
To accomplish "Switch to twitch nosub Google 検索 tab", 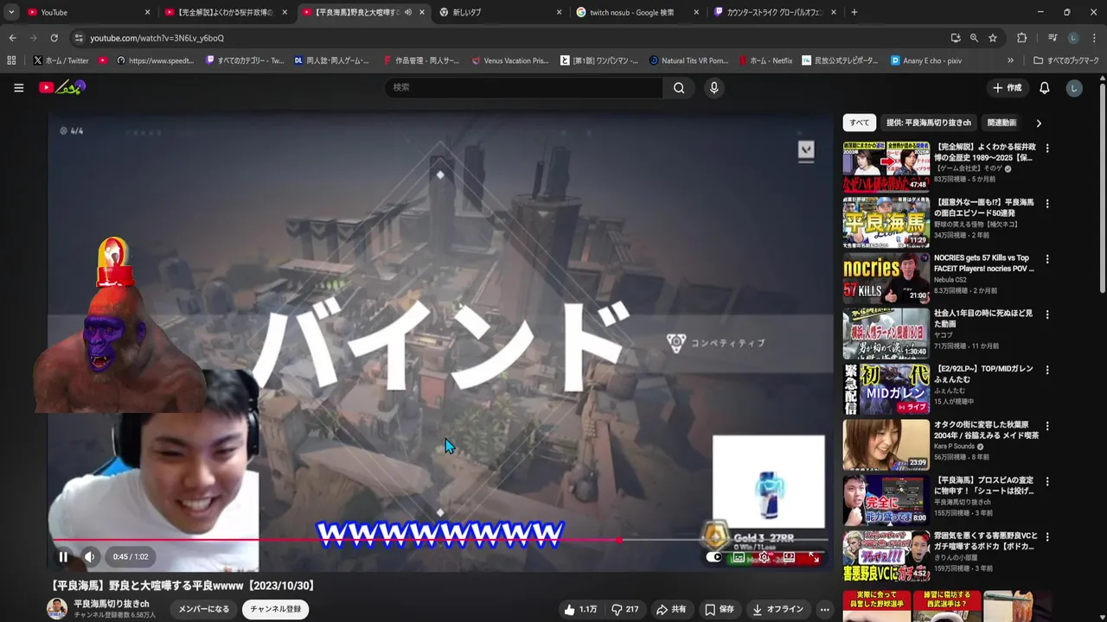I will pos(637,12).
